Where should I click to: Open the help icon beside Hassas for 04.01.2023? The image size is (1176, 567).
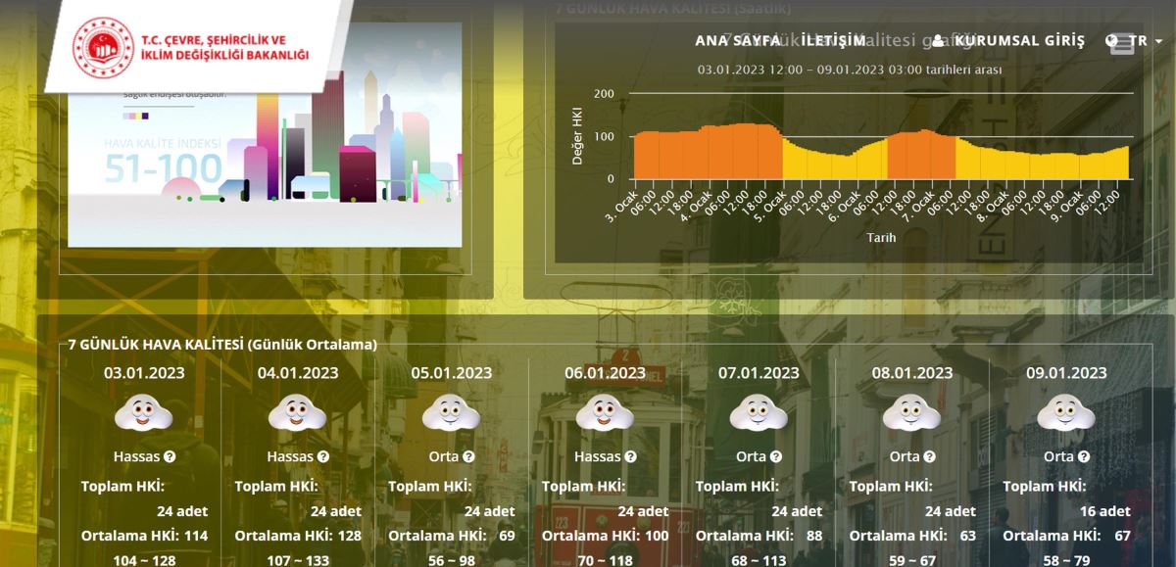click(x=323, y=456)
